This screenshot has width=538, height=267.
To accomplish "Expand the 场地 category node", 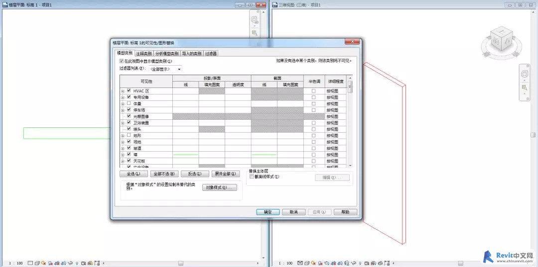I will [123, 142].
